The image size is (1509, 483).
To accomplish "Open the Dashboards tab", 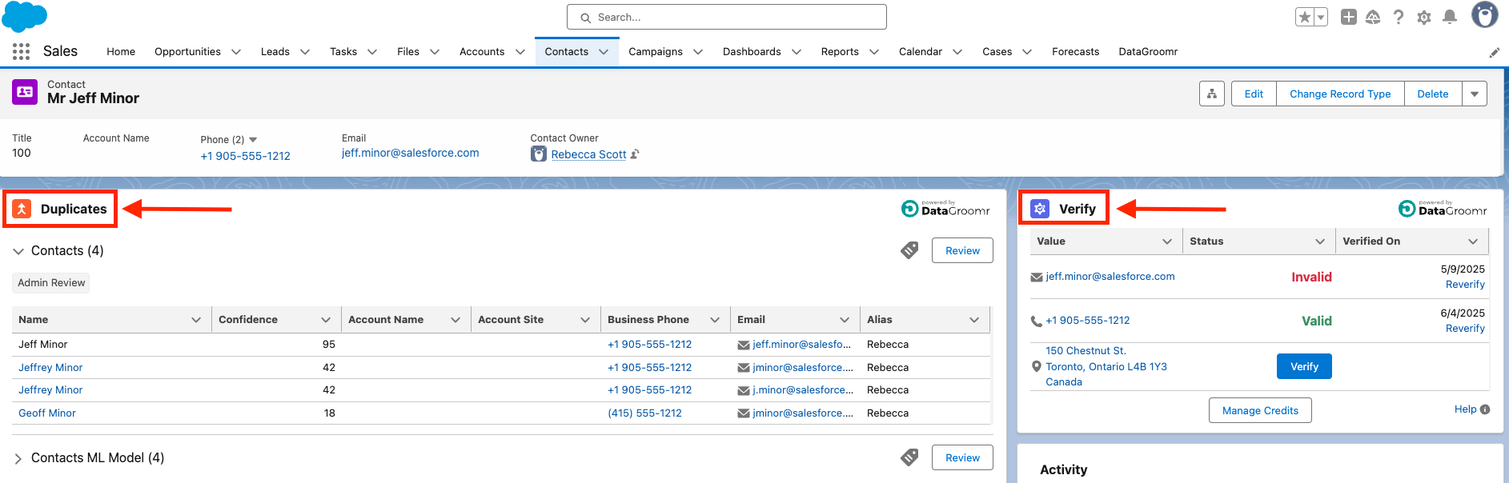I will click(752, 51).
